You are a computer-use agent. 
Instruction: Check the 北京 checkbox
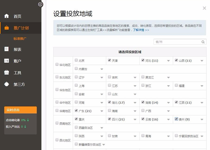[x=76, y=60]
